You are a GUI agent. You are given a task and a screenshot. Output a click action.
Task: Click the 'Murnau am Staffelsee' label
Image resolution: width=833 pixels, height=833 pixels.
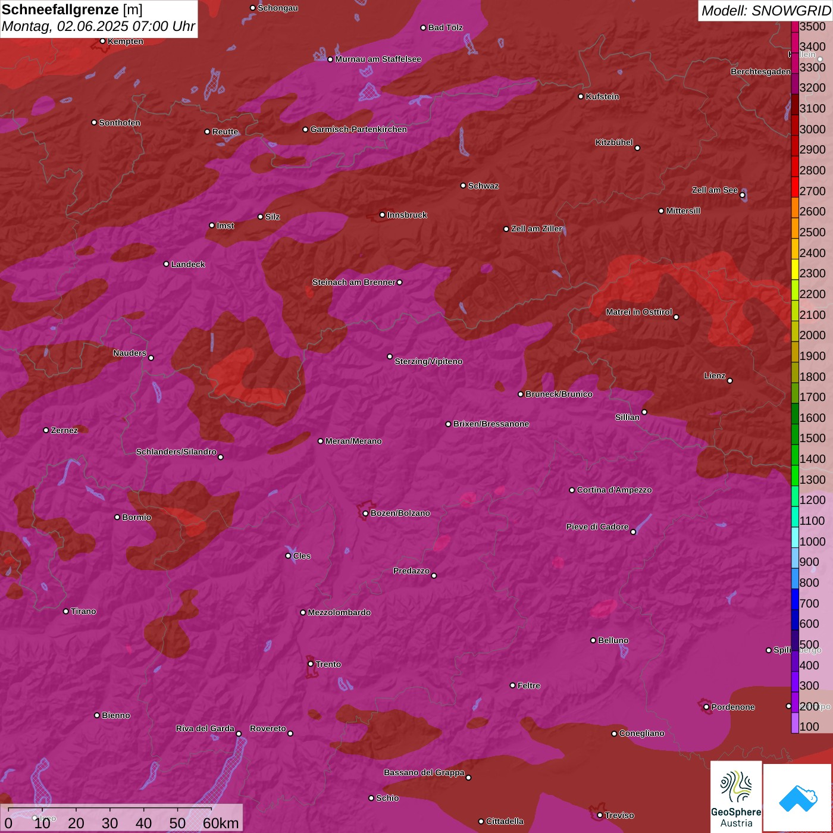coord(378,59)
